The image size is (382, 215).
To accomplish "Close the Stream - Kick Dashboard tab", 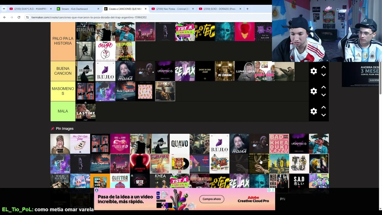I will tap(98, 9).
